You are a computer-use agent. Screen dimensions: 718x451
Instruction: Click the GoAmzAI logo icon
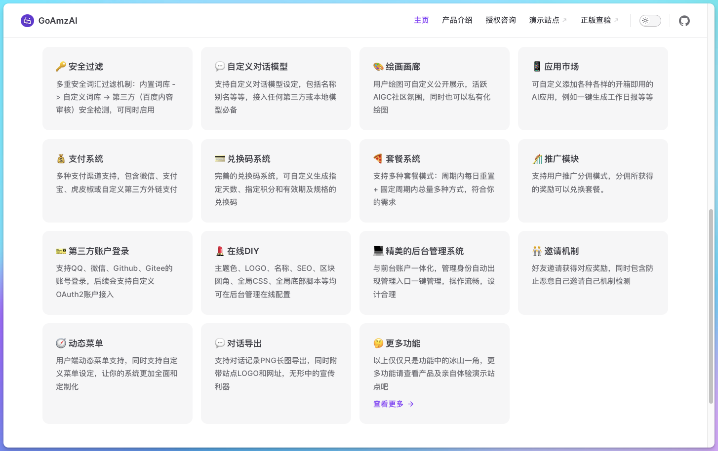tap(27, 21)
